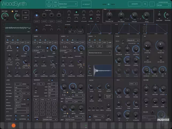Toggle the Random switch in Sequencer
Viewport: 172px width, 129px height.
pos(37,119)
